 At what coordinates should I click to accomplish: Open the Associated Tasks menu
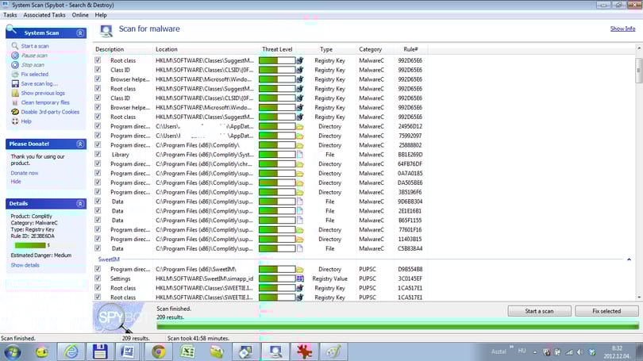(x=44, y=15)
